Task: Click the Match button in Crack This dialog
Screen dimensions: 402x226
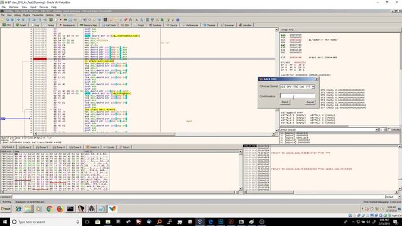Action: (x=285, y=102)
